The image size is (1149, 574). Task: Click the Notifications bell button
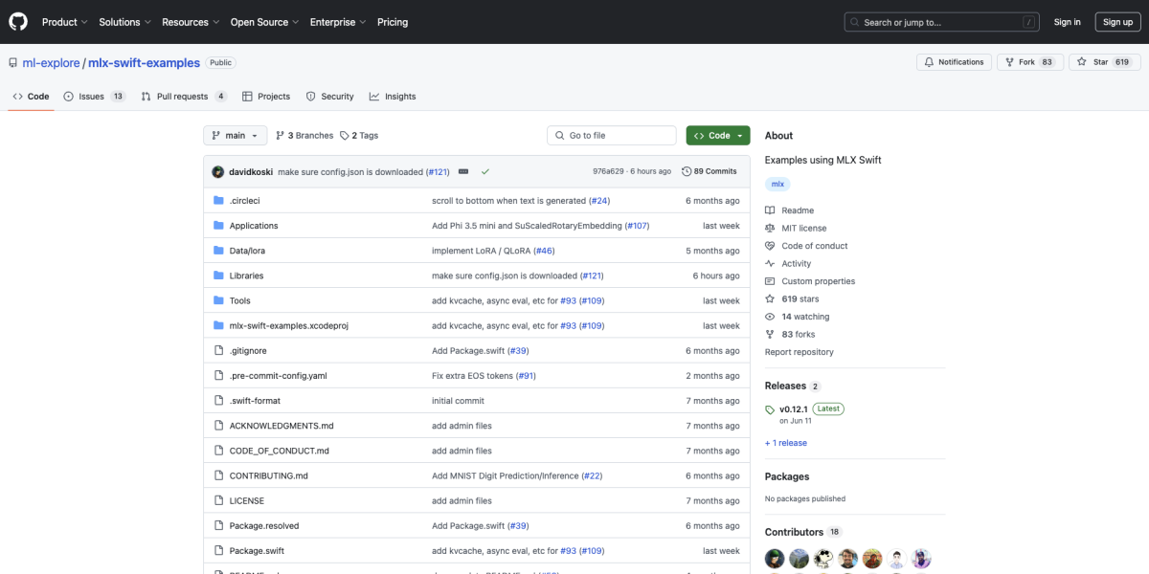pos(954,62)
